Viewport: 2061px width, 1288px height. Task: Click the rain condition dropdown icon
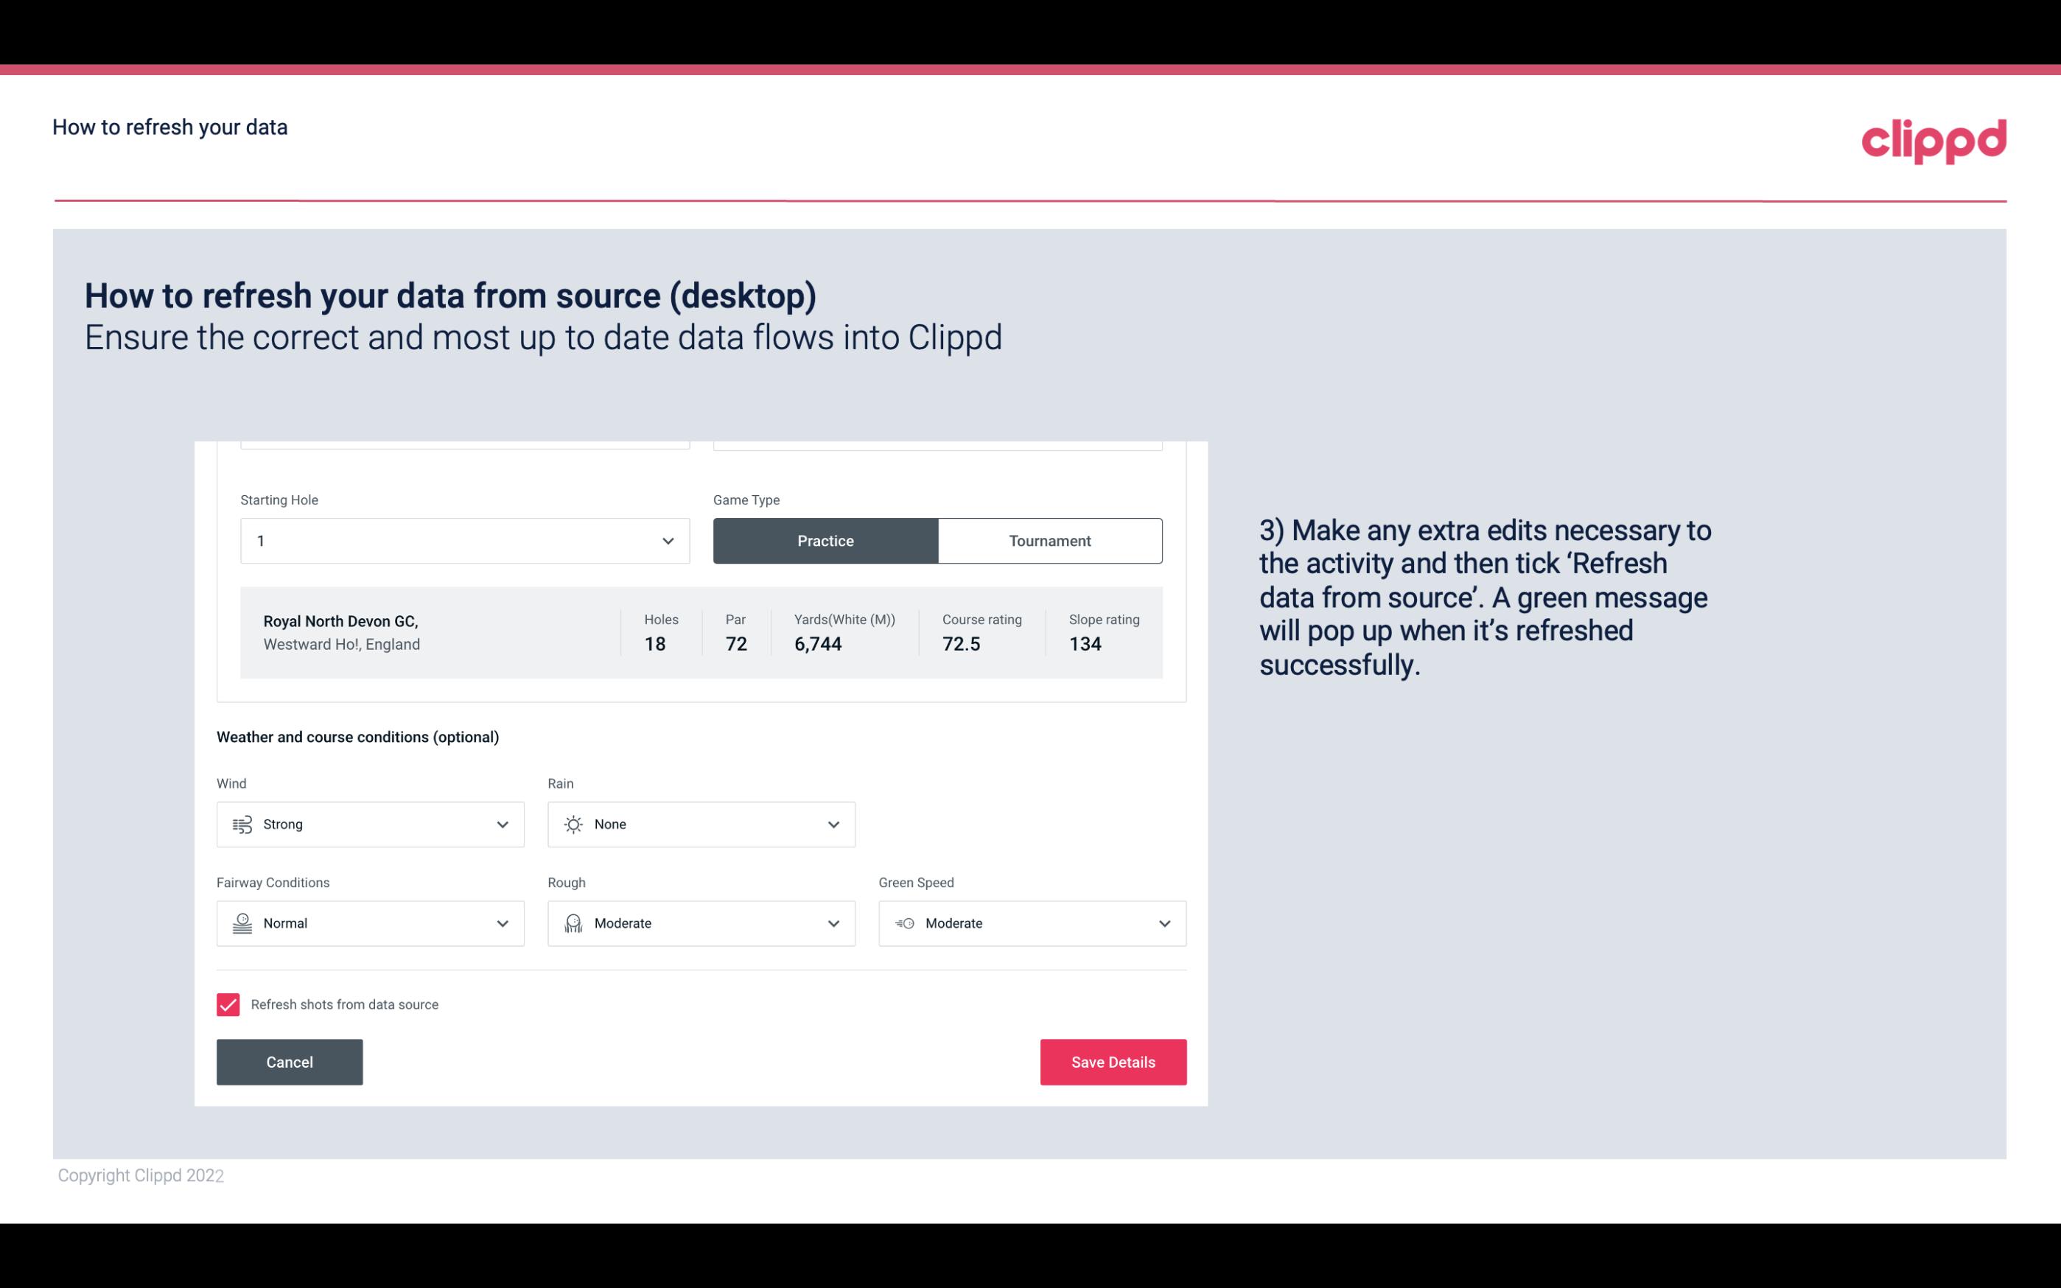[x=834, y=824]
